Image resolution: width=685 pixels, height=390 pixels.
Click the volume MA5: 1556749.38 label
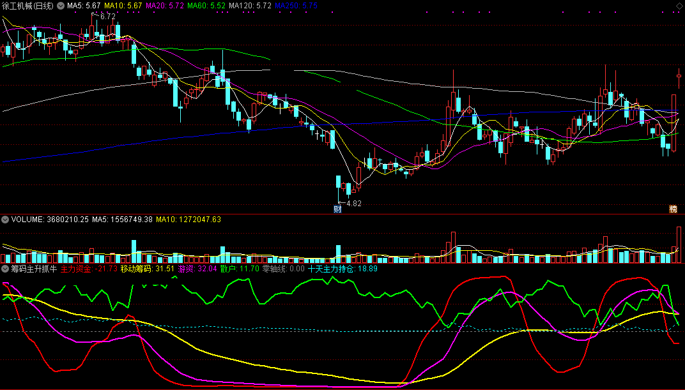122,220
